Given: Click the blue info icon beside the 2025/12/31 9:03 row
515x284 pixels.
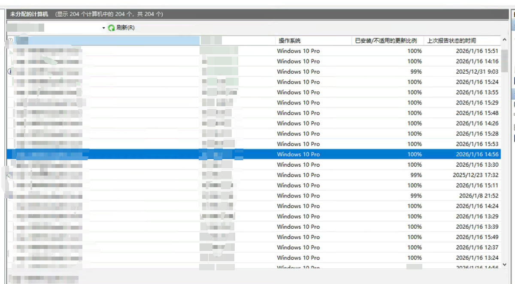Looking at the screenshot, I should pyautogui.click(x=10, y=72).
